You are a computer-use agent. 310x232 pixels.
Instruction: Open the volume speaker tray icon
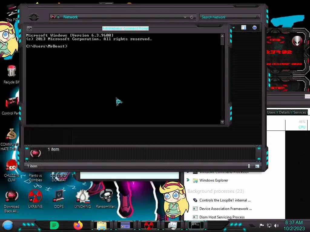[x=276, y=225]
